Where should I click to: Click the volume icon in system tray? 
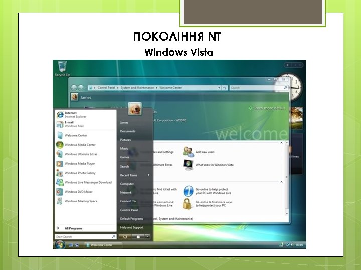point(292,245)
